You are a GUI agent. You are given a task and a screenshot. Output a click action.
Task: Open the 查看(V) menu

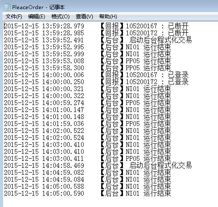84,17
